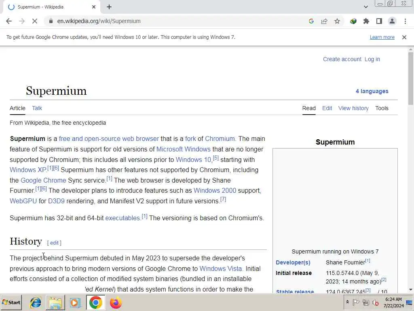
Task: Open the Windows 2000 link
Action: [215, 190]
